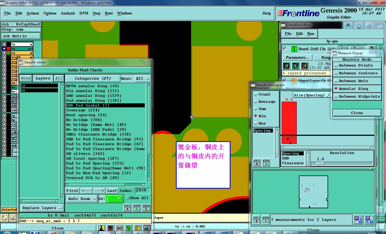Select Count option in Results histogram
The image size is (386, 234).
pos(262,94)
